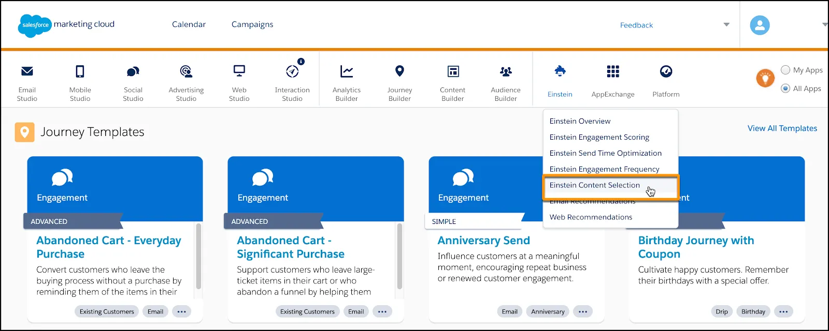Click scrollbar of Significant Purchase card
This screenshot has width=829, height=331.
(x=399, y=256)
